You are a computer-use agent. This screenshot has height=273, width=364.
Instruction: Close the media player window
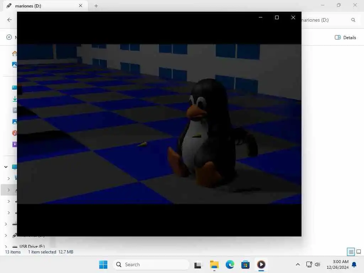coord(293,17)
